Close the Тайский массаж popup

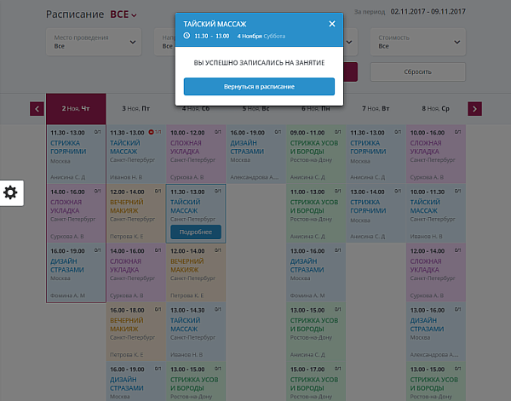(332, 24)
